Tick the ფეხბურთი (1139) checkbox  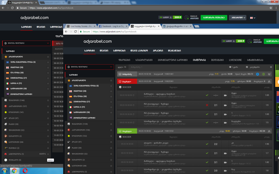pyautogui.click(x=111, y=124)
